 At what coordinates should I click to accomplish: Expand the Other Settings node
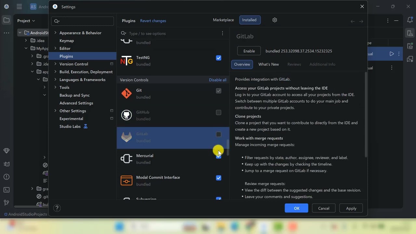tap(55, 111)
